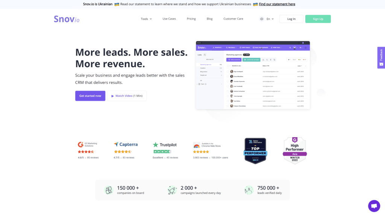Open Customer Care from the navigation
Viewport: 385px width, 216px height.
point(233,19)
